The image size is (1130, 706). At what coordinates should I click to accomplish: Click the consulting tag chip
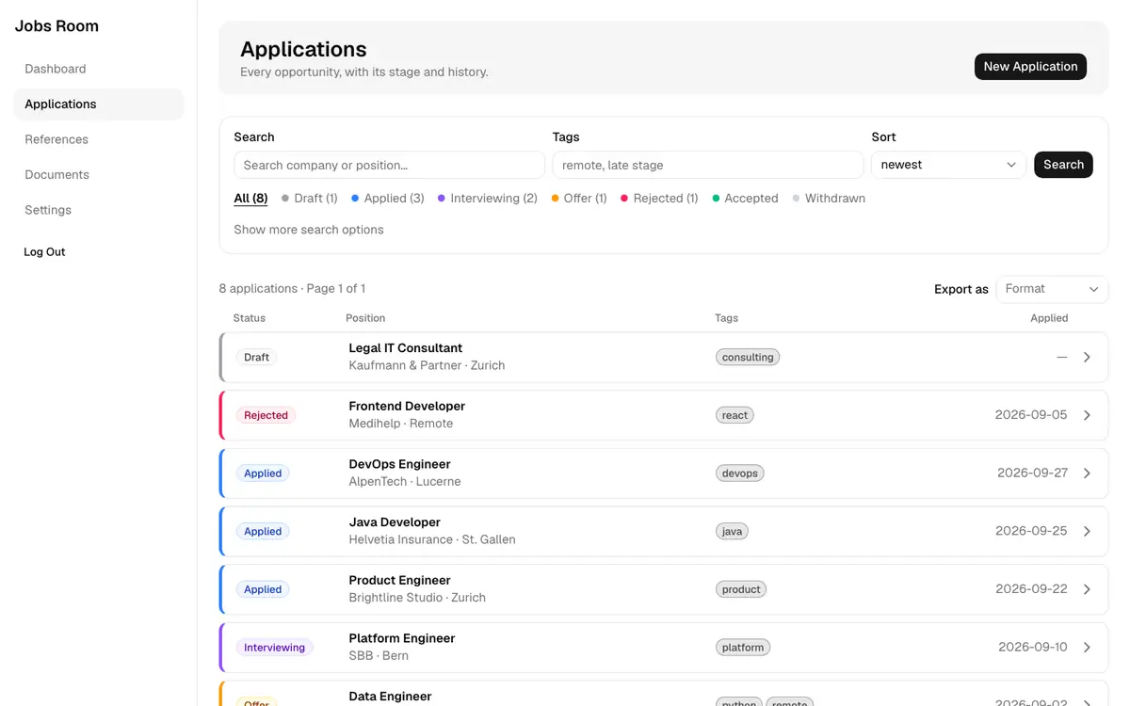[748, 358]
